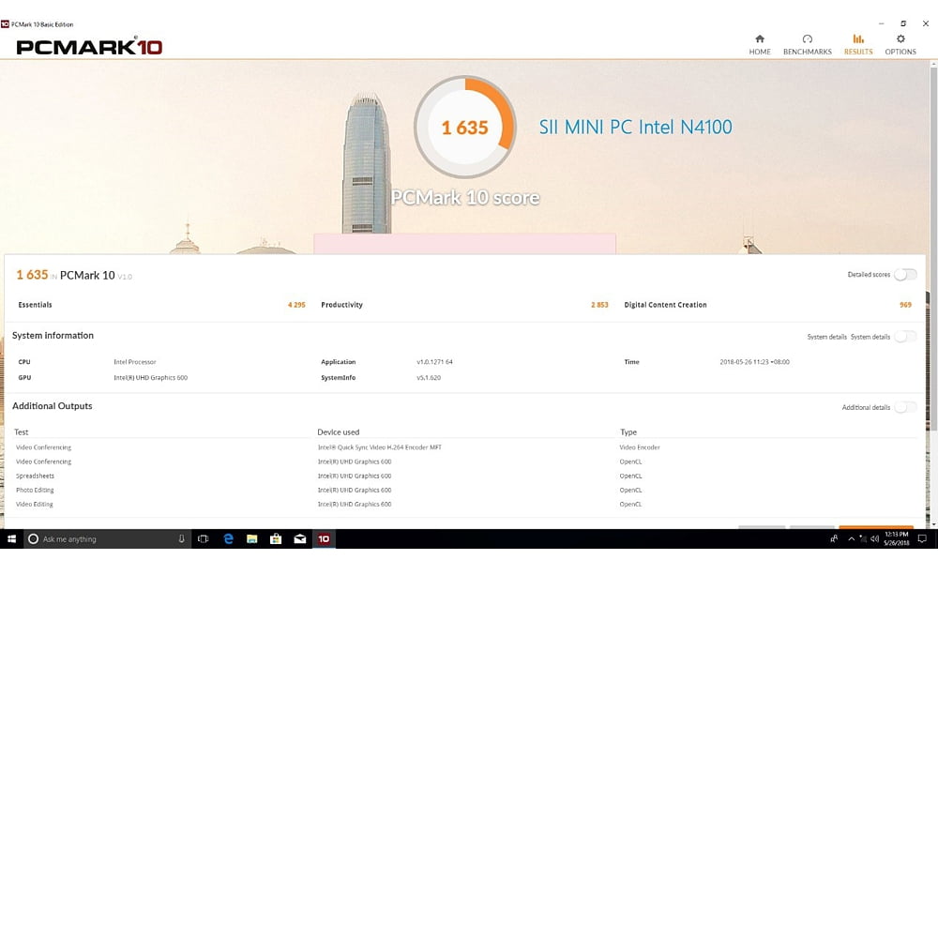Click the SystemInfo version v5.1.620
Screen dimensions: 938x938
[x=429, y=377]
